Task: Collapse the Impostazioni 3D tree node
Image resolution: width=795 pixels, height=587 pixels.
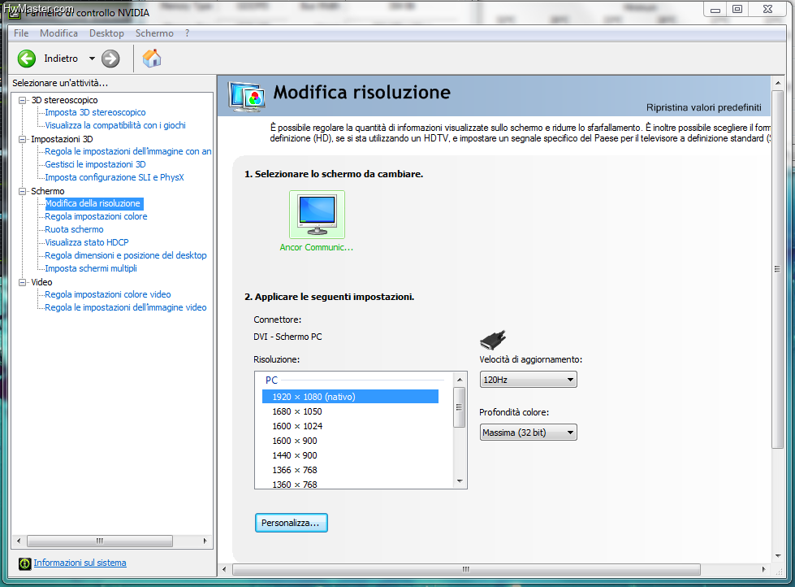Action: click(x=22, y=139)
